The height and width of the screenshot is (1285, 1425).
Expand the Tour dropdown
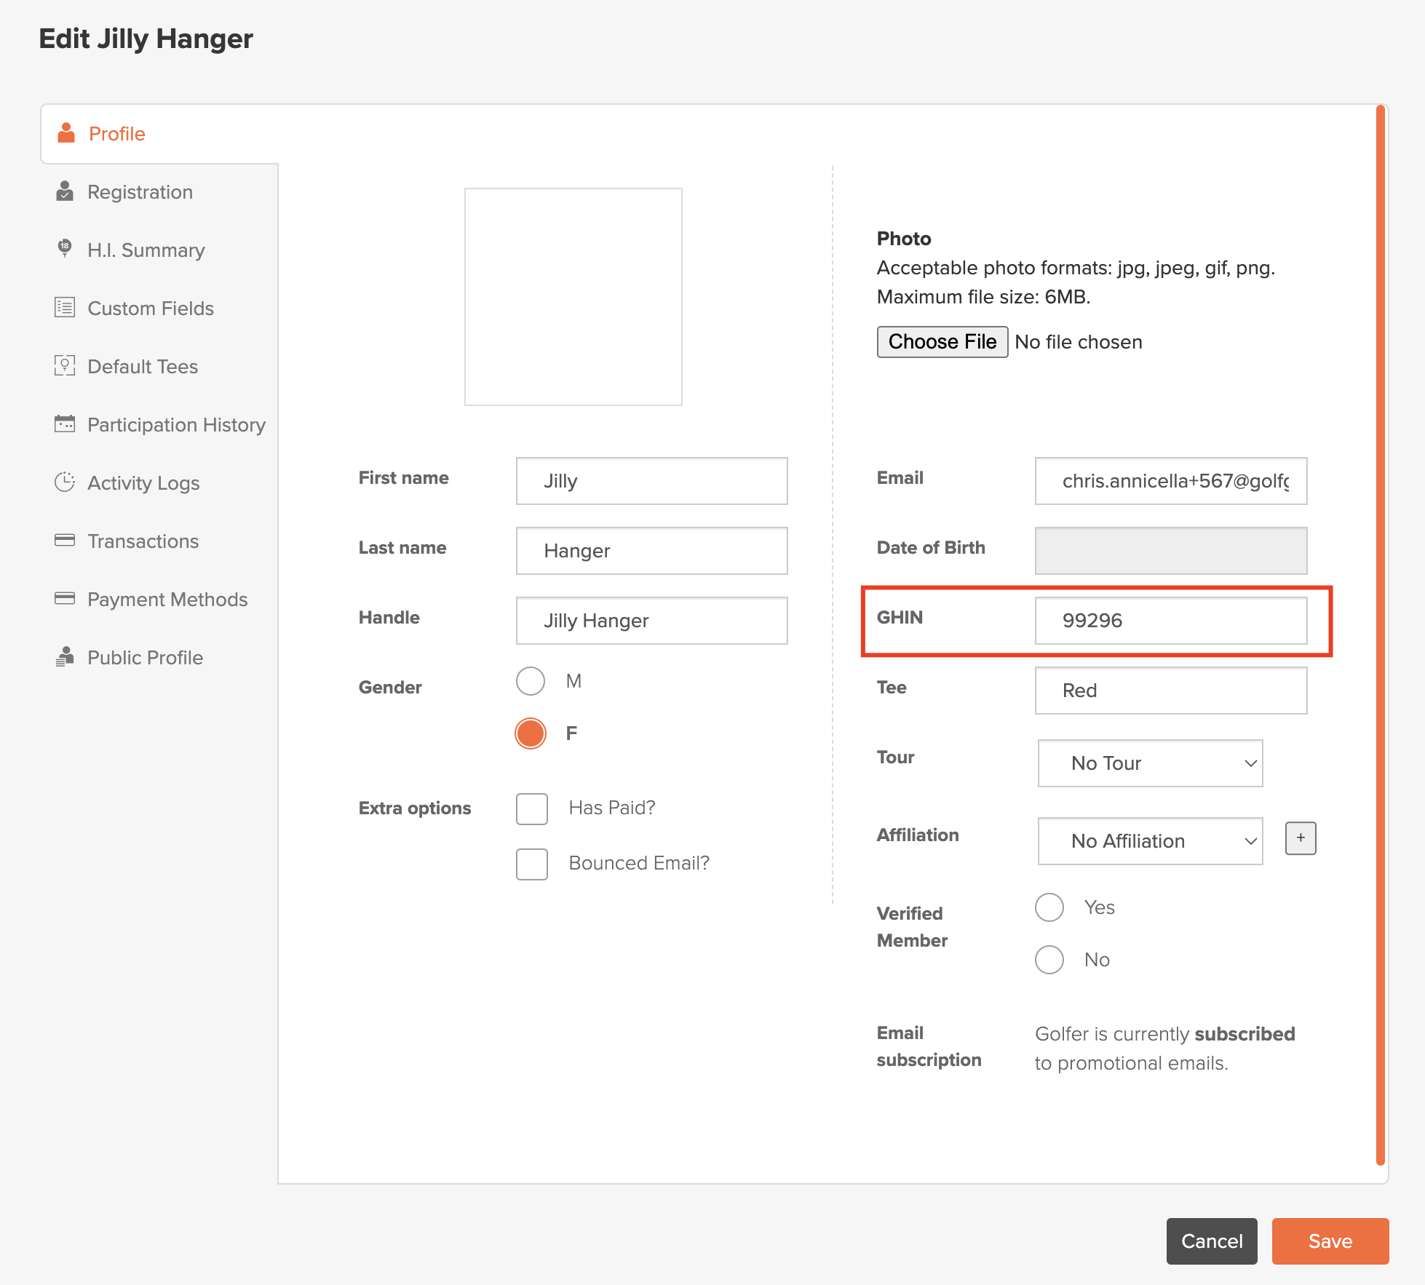(1150, 763)
